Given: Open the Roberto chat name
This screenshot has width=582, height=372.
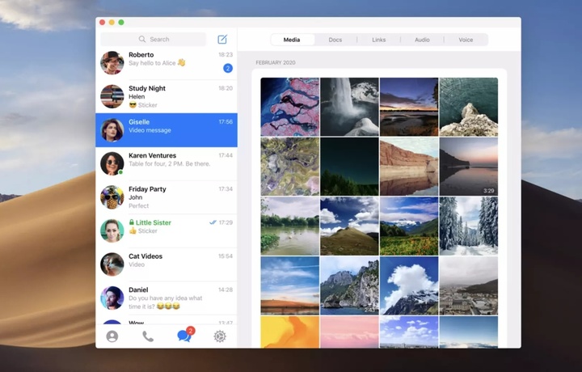Looking at the screenshot, I should pyautogui.click(x=141, y=54).
